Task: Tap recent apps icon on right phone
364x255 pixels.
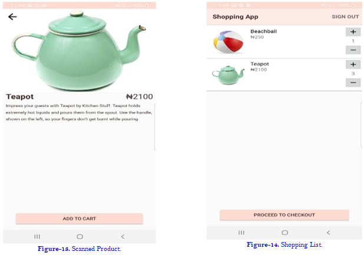Action: (x=241, y=233)
